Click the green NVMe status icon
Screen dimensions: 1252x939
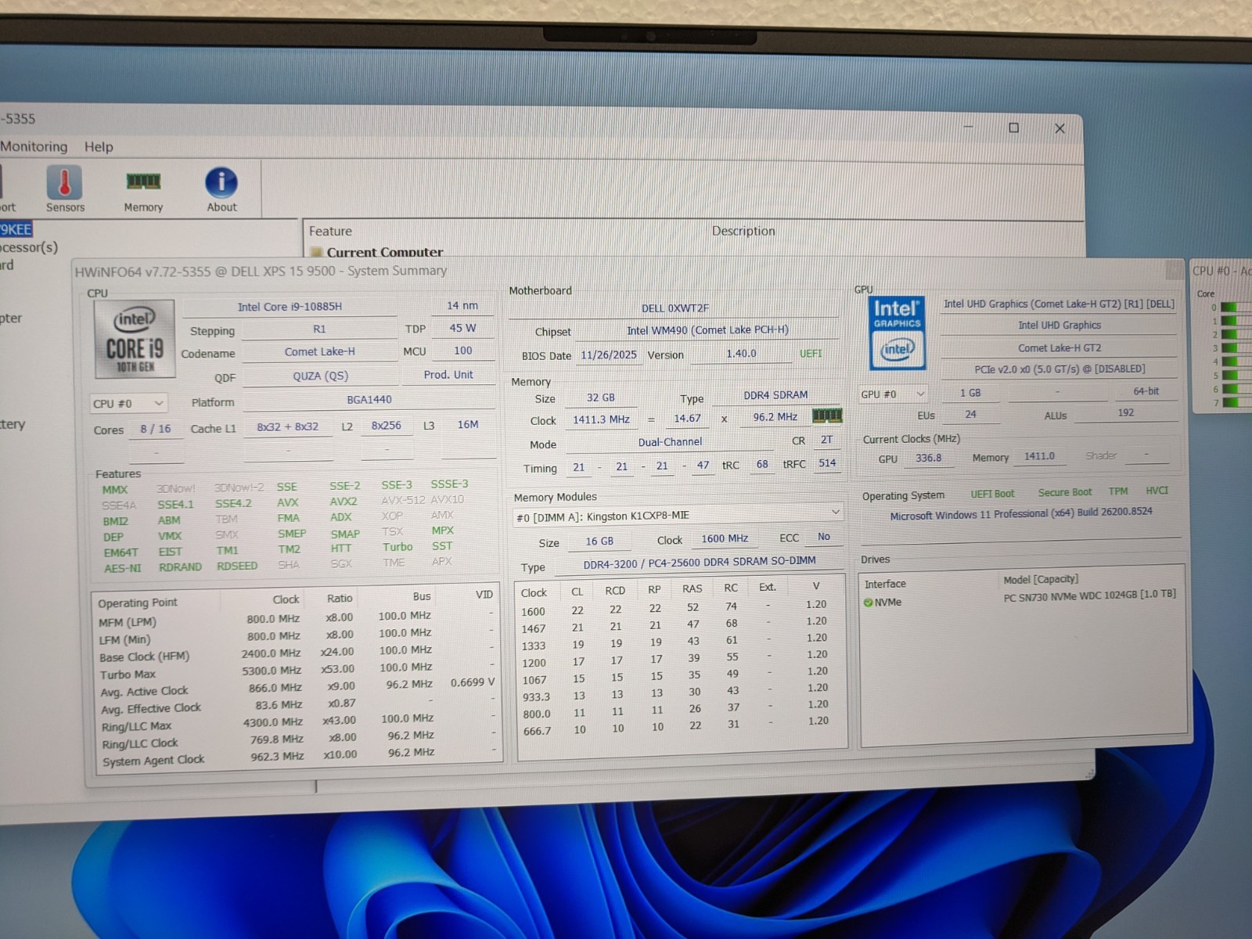tap(868, 603)
